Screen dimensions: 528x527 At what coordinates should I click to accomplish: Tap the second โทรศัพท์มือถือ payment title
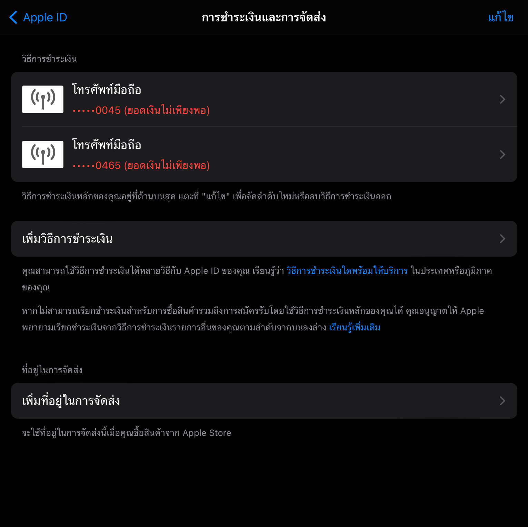(107, 145)
